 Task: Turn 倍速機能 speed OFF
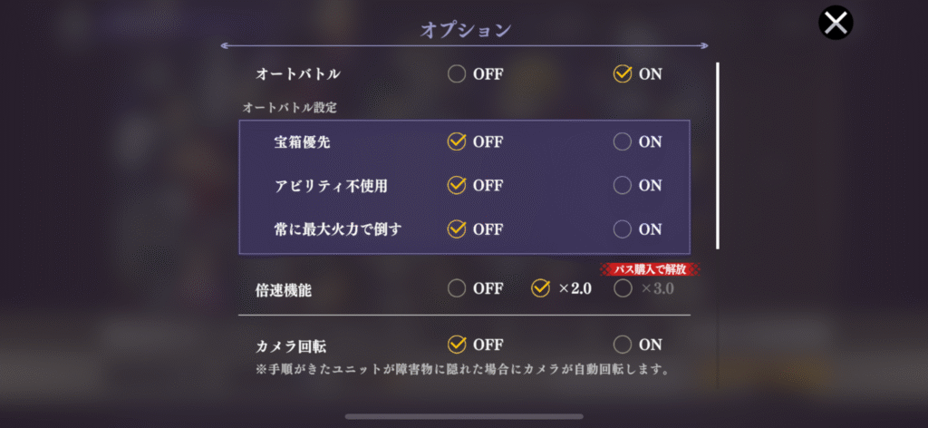click(457, 288)
